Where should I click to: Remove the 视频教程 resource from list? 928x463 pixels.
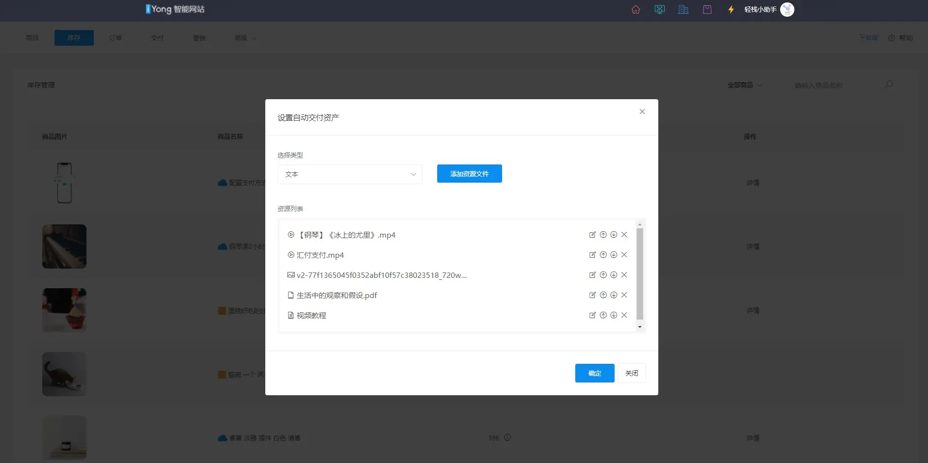(624, 315)
